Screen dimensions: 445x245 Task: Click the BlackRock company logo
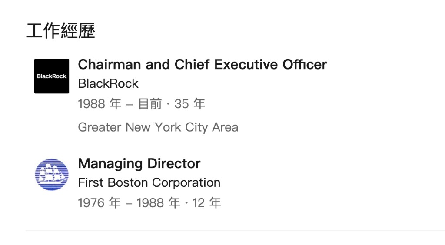[x=52, y=76]
